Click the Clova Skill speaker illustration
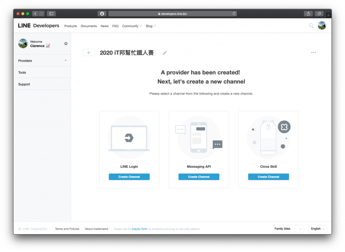This screenshot has width=345, height=252. (x=269, y=138)
